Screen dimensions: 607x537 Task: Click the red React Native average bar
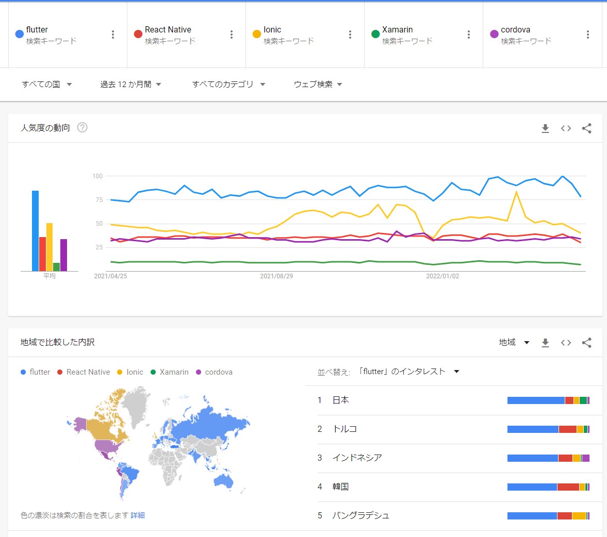[43, 254]
